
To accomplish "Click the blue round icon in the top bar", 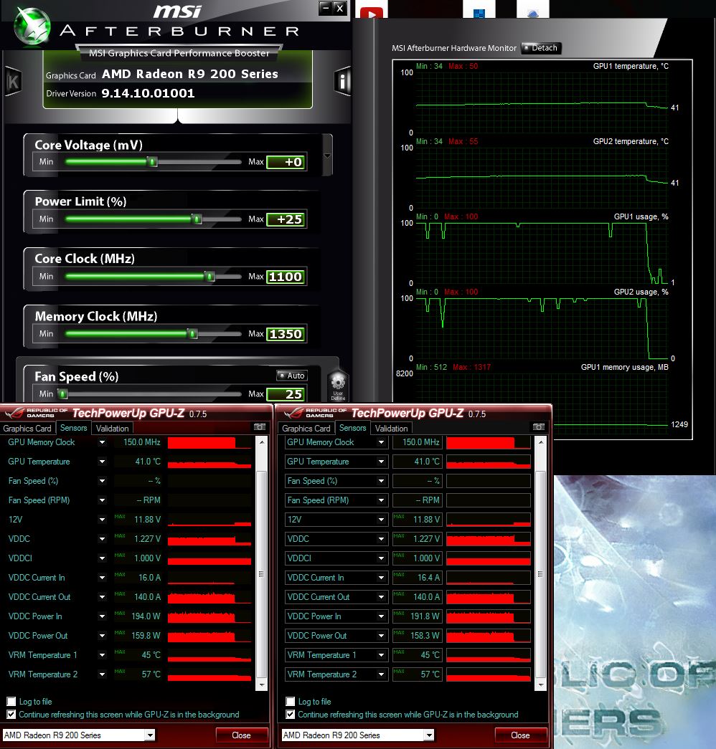I will 533,14.
